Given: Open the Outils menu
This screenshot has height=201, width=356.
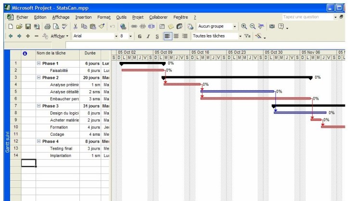Looking at the screenshot, I should (121, 17).
